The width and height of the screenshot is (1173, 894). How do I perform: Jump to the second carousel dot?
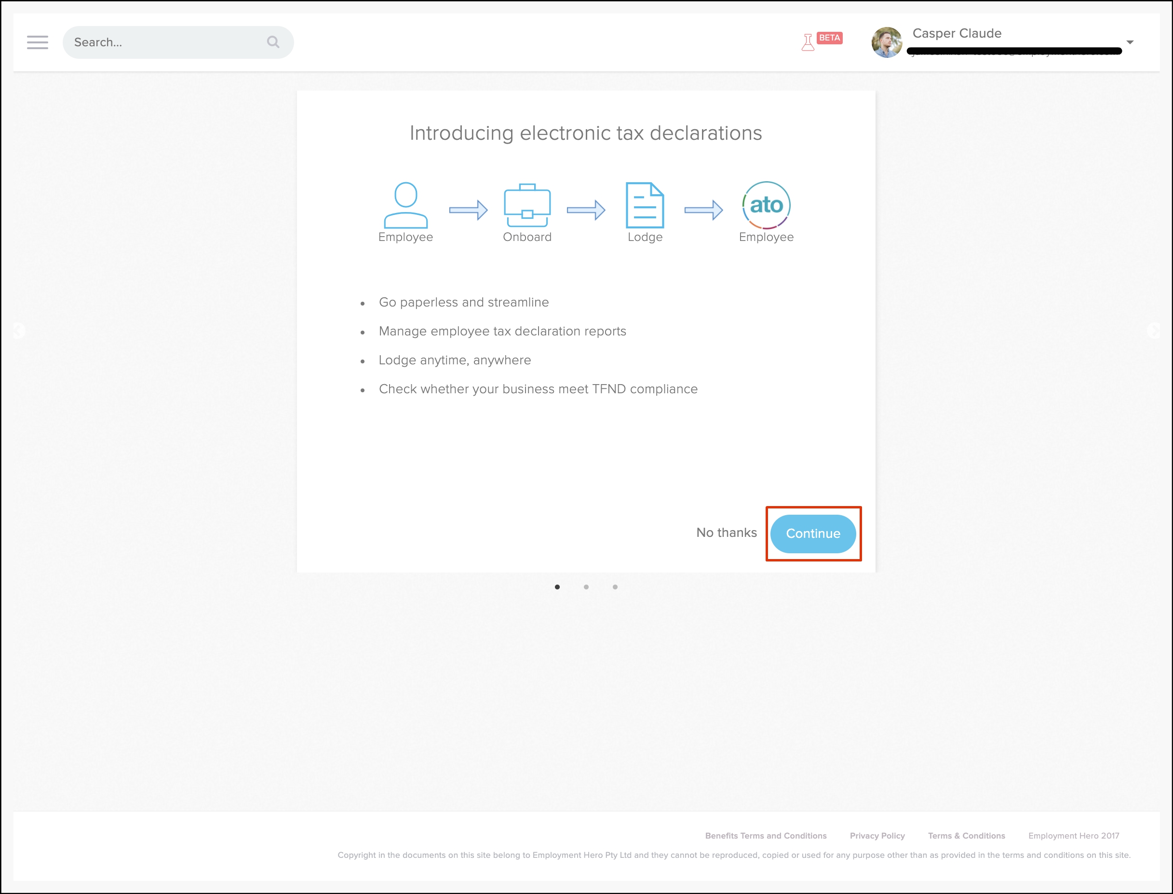(x=586, y=587)
